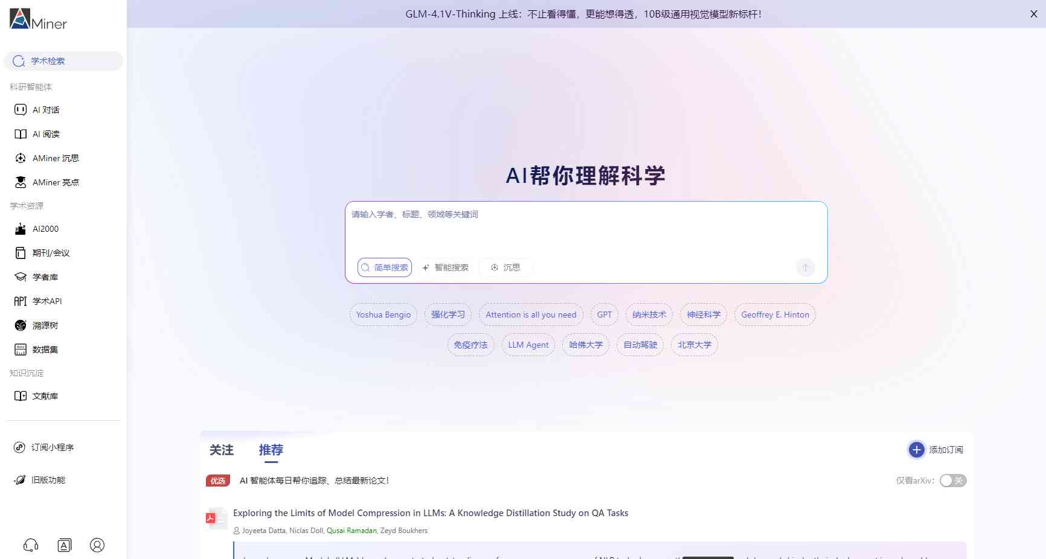Click the user profile icon
1046x559 pixels.
click(x=97, y=545)
